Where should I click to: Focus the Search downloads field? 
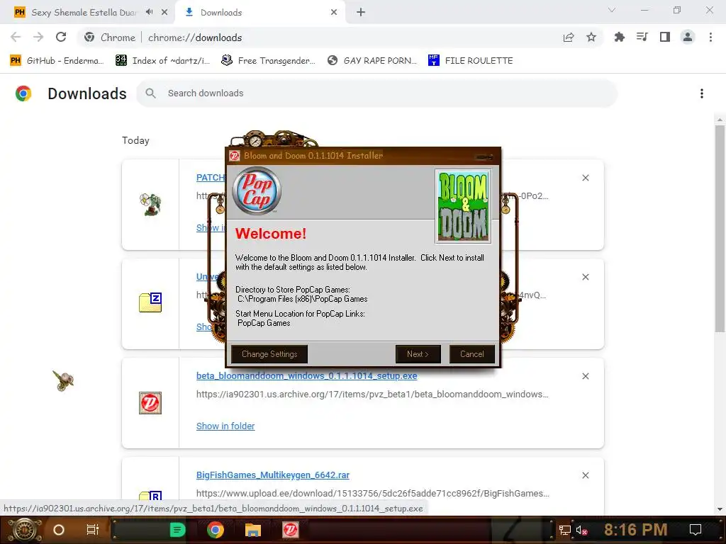tap(377, 93)
